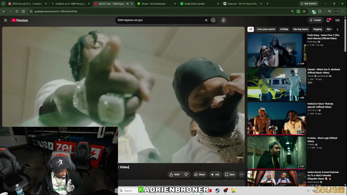This screenshot has width=347, height=195.
Task: Run search with the magnifier button
Action: [213, 20]
